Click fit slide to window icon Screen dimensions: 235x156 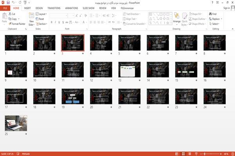[233, 154]
